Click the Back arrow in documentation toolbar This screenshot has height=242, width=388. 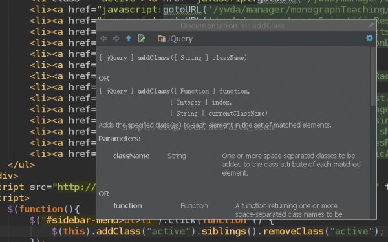tap(103, 39)
